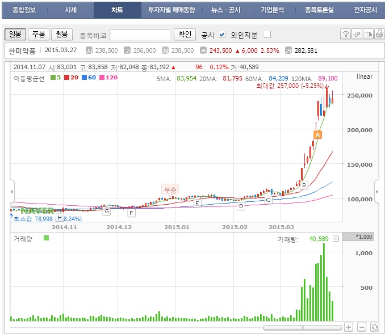Select the pencil drawing tool icon

[357, 34]
